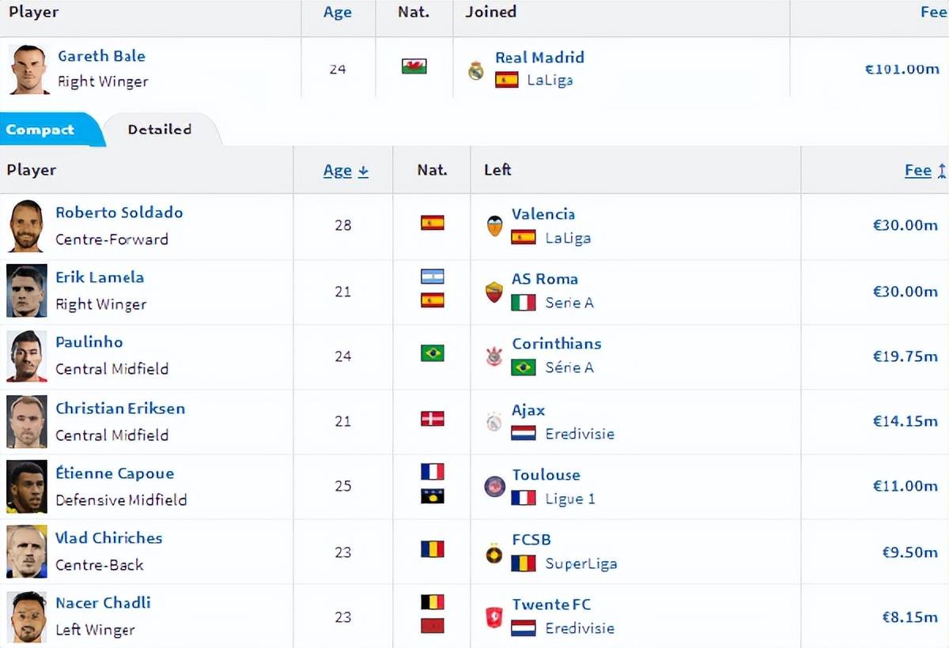The width and height of the screenshot is (949, 648).
Task: Open the Christian Eriksen player link
Action: (120, 409)
